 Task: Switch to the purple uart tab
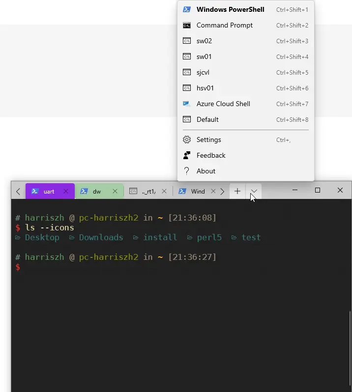50,191
